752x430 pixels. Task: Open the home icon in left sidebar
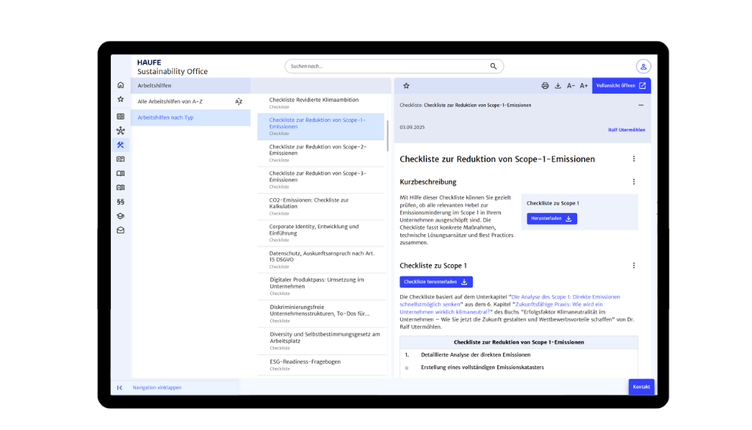(120, 85)
